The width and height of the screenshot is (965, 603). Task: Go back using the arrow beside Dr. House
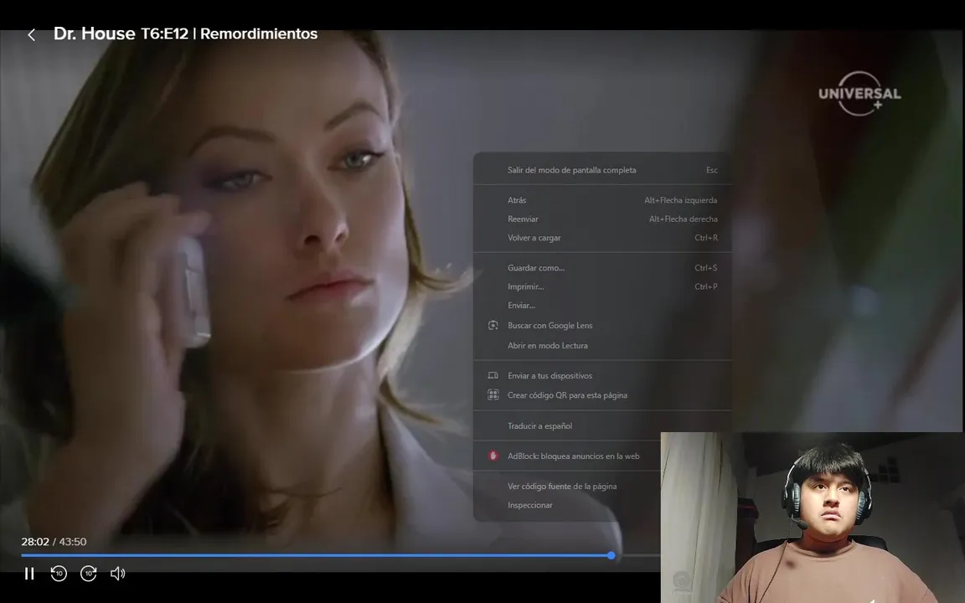pyautogui.click(x=31, y=35)
